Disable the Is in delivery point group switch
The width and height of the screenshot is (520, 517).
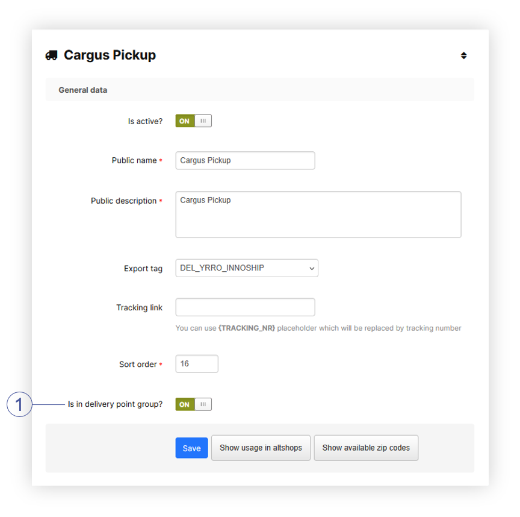[193, 404]
